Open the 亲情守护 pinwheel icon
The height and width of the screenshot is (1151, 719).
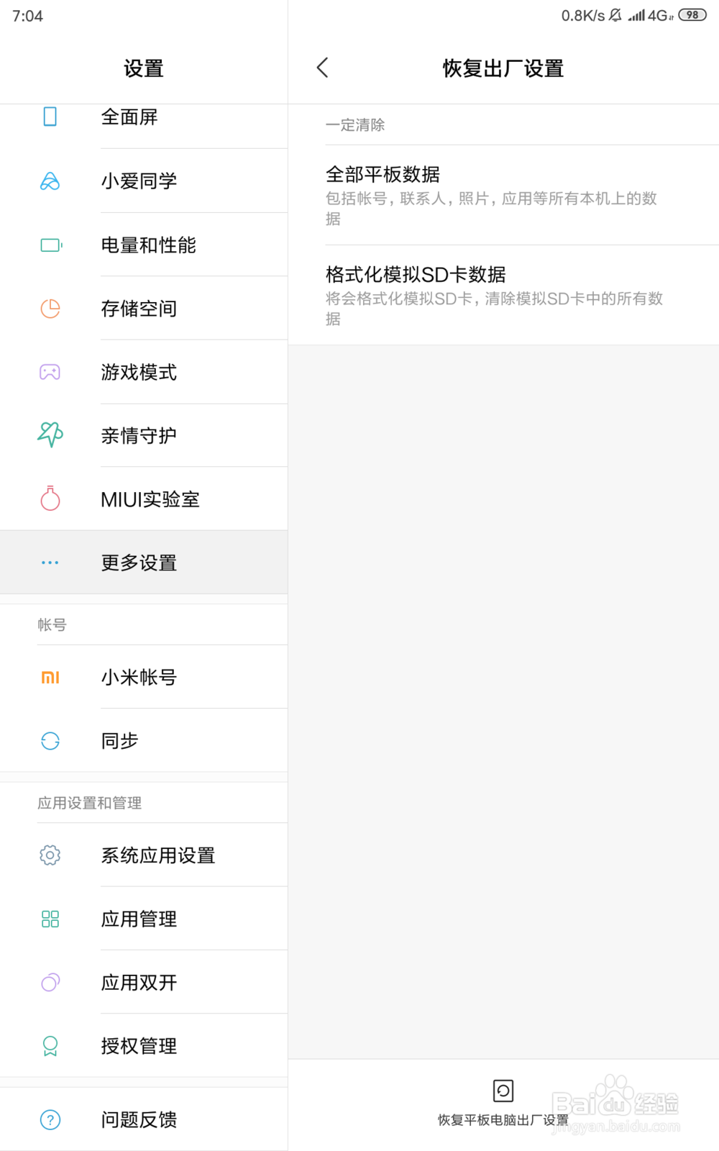click(50, 435)
